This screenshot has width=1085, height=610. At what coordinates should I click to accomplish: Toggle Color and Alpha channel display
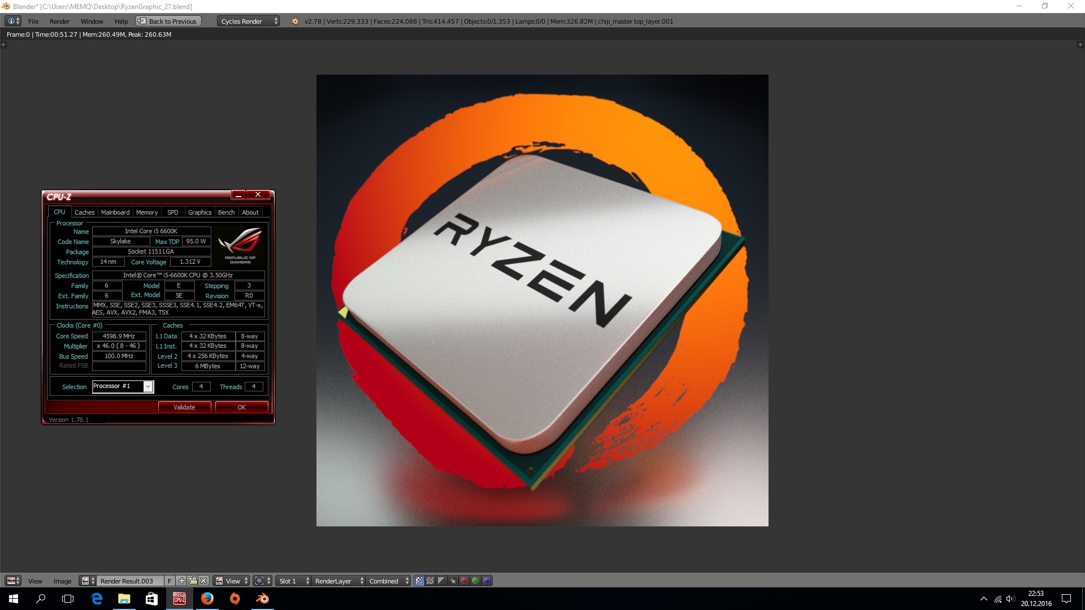(419, 581)
